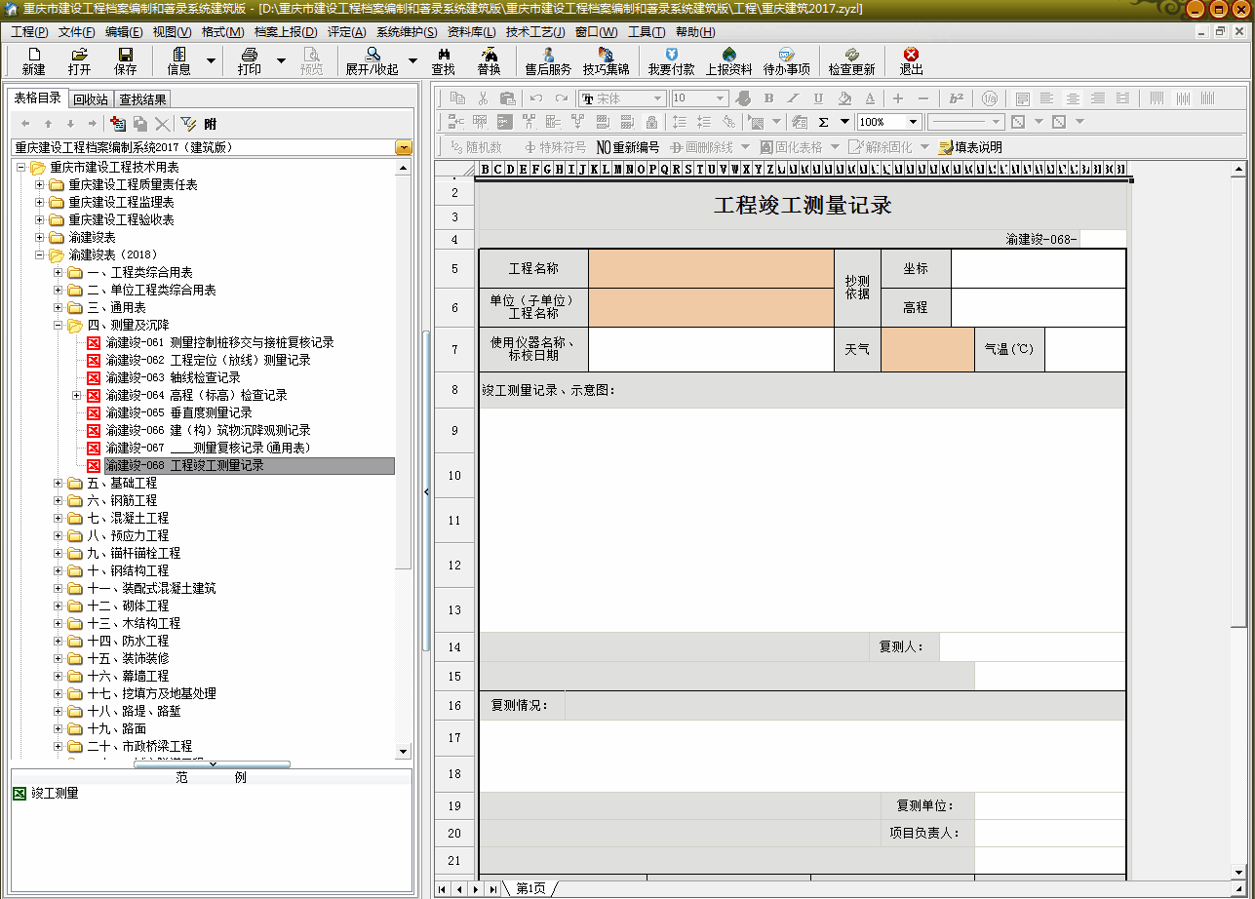This screenshot has width=1255, height=899.
Task: Switch to the 回收站 tab
Action: [91, 98]
